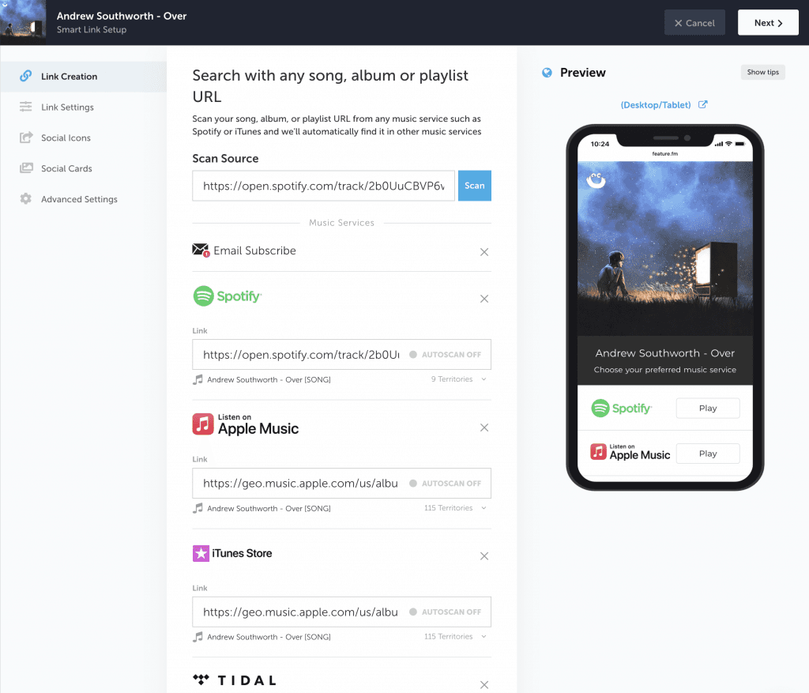Click the Spotify logo in services list
Image resolution: width=809 pixels, height=693 pixels.
pos(227,296)
